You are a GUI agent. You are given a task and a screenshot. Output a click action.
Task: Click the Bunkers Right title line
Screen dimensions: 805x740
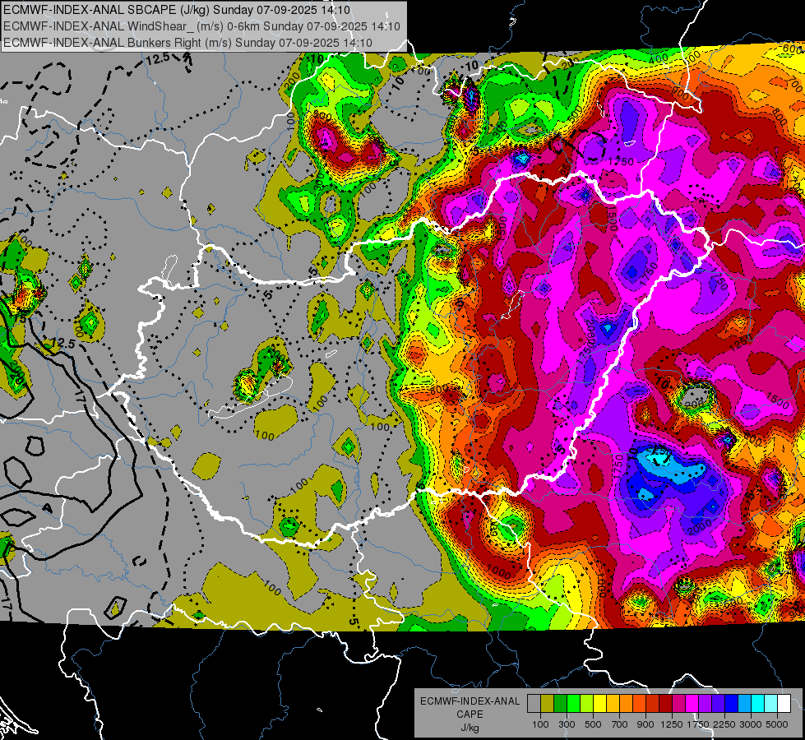[188, 43]
